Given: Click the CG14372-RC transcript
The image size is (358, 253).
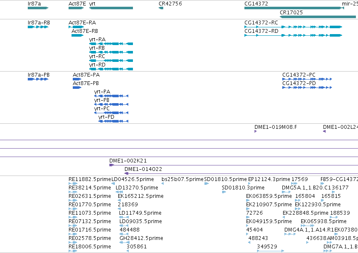Looking at the screenshot, I should (293, 27).
